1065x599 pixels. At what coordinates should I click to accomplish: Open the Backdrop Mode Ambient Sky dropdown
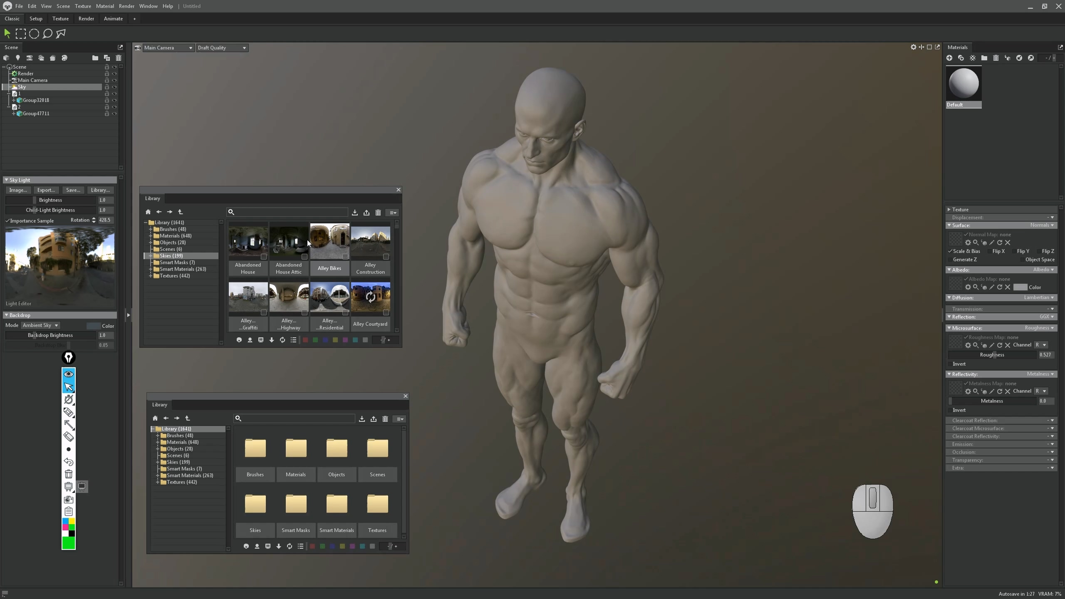(40, 325)
